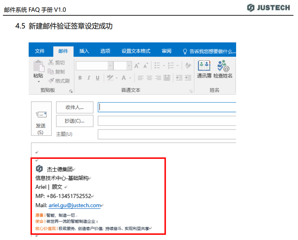Open the 审阅 tab
The image size is (298, 240).
(x=166, y=51)
